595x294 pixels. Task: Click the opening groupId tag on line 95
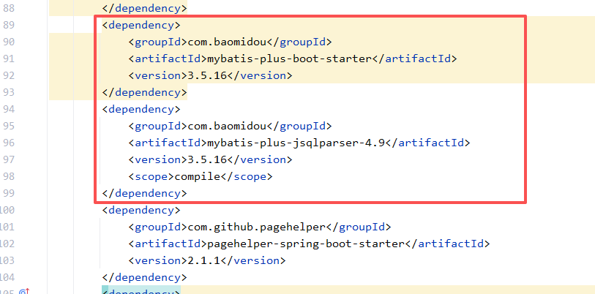pos(158,126)
